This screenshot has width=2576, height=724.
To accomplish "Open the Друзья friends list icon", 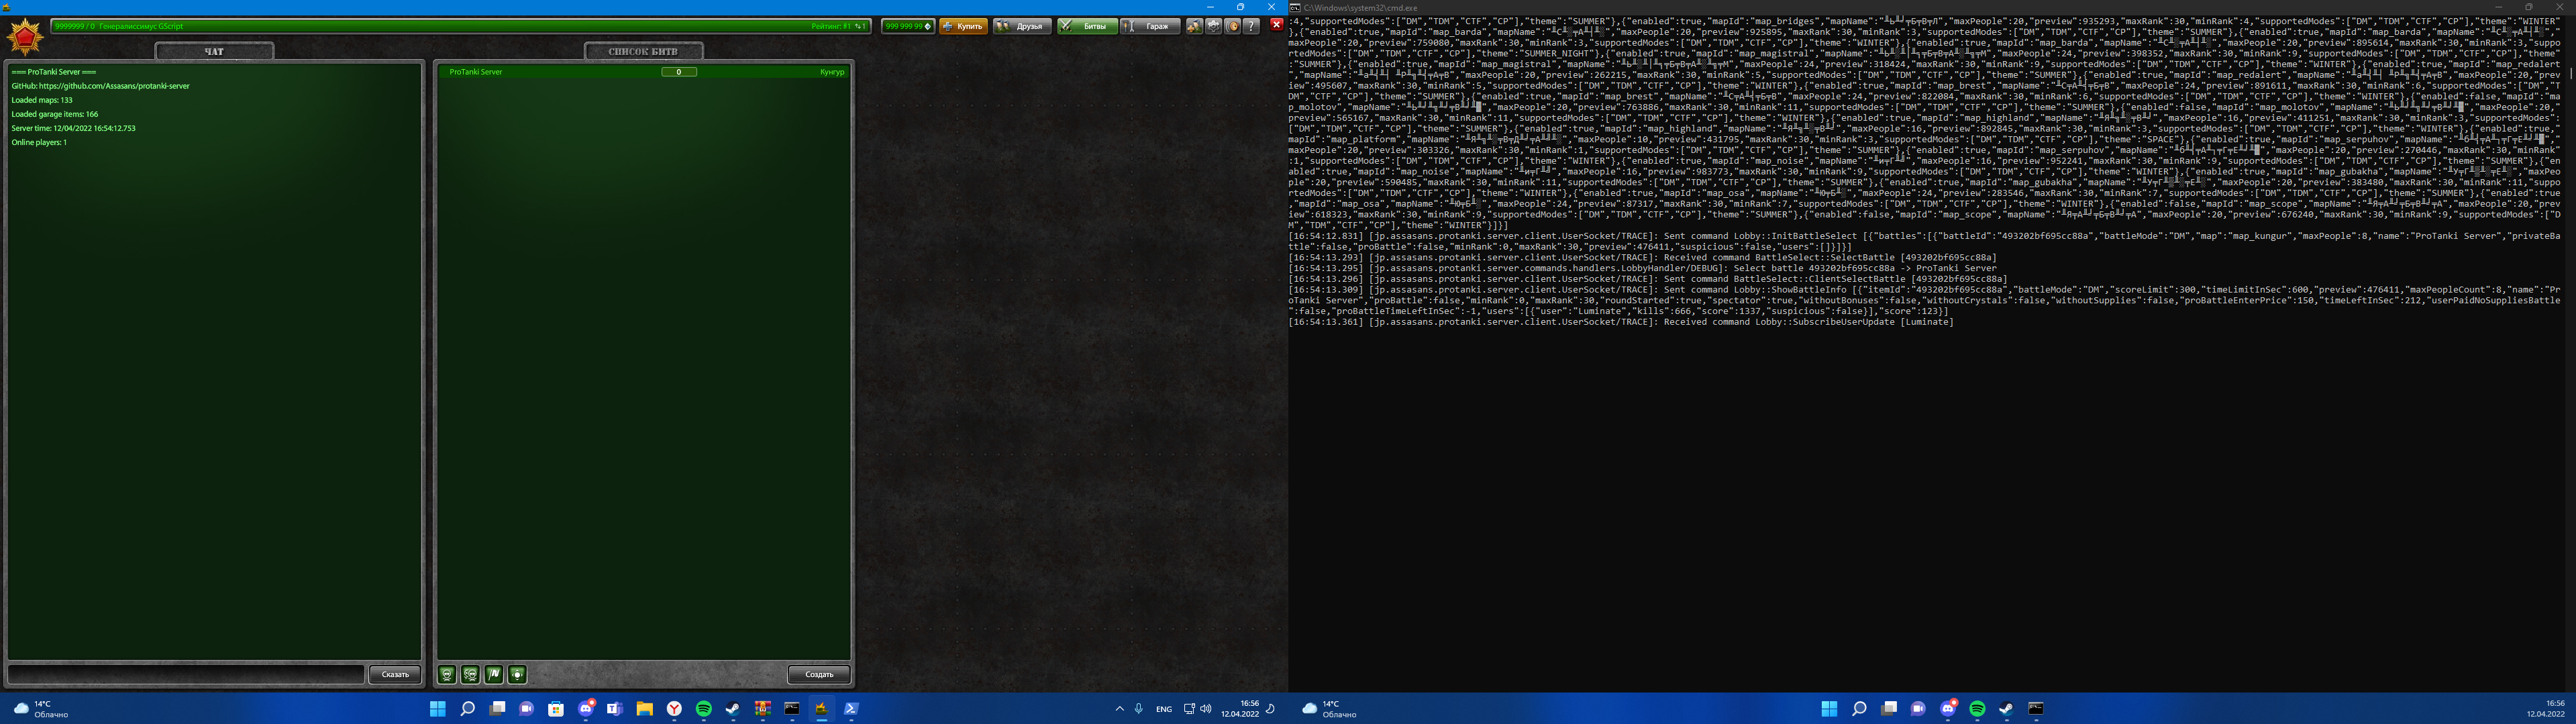I will pos(1020,26).
